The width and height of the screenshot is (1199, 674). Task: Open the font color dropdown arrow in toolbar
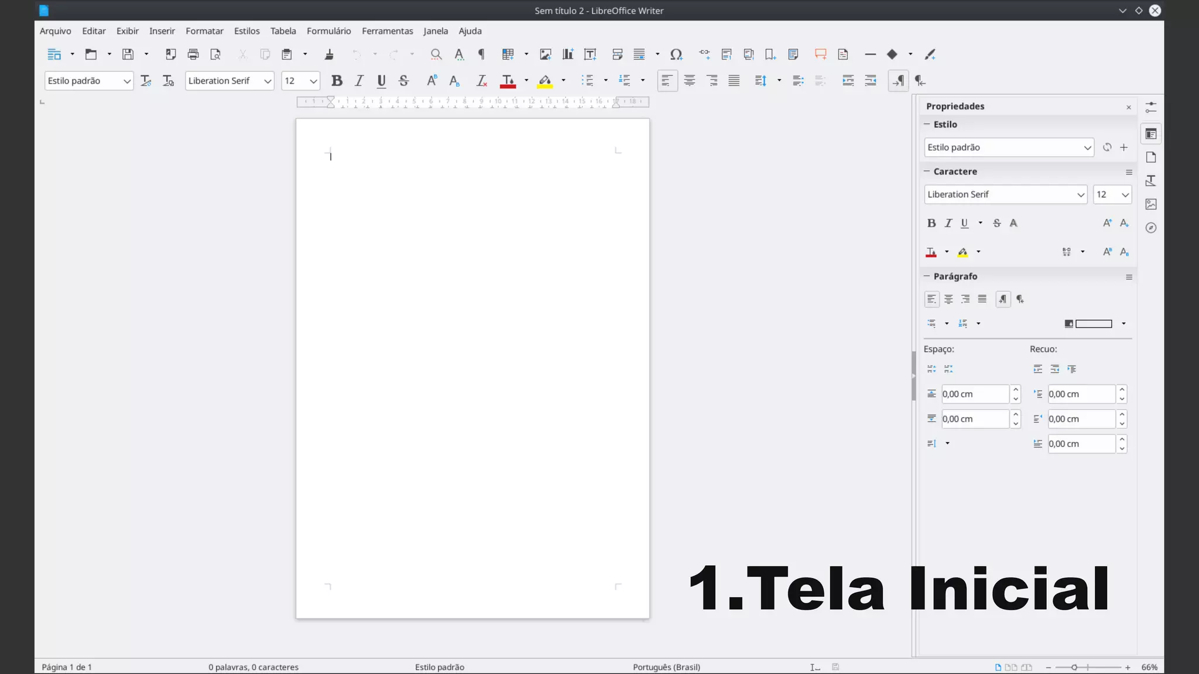pyautogui.click(x=526, y=81)
